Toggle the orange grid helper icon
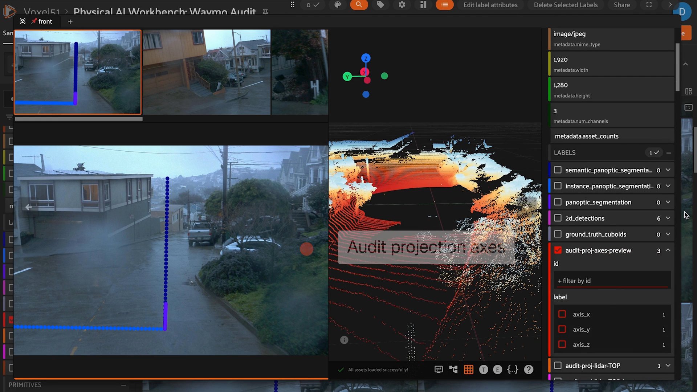This screenshot has height=392, width=697. tap(469, 369)
